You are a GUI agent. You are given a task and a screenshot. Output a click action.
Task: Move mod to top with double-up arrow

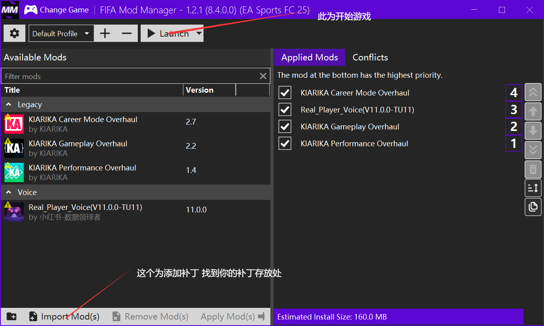pos(533,93)
